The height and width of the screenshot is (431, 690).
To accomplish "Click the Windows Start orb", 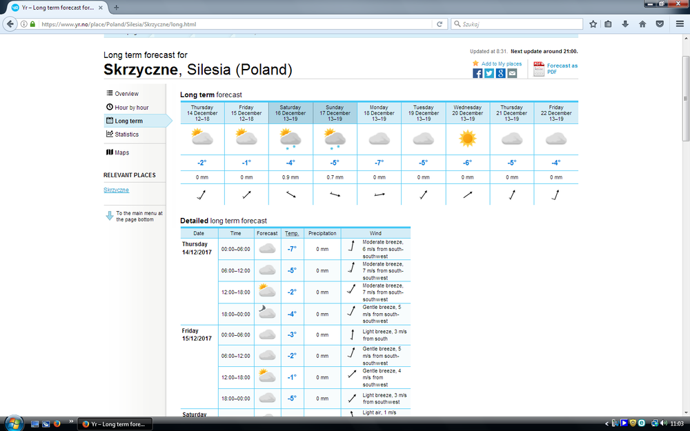I will point(14,423).
